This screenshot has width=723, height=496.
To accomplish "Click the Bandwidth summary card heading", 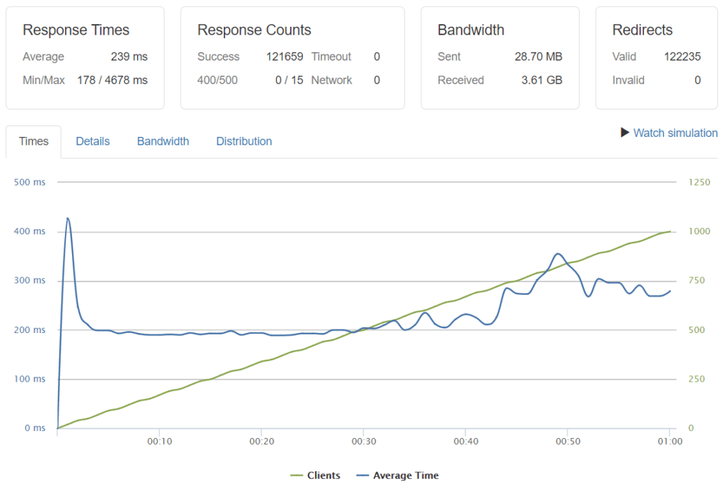I will coord(471,30).
